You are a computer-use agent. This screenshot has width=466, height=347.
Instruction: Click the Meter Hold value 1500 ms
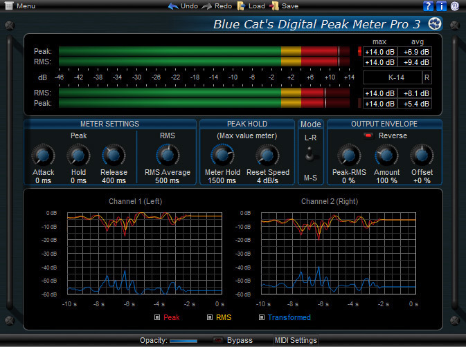tap(222, 180)
